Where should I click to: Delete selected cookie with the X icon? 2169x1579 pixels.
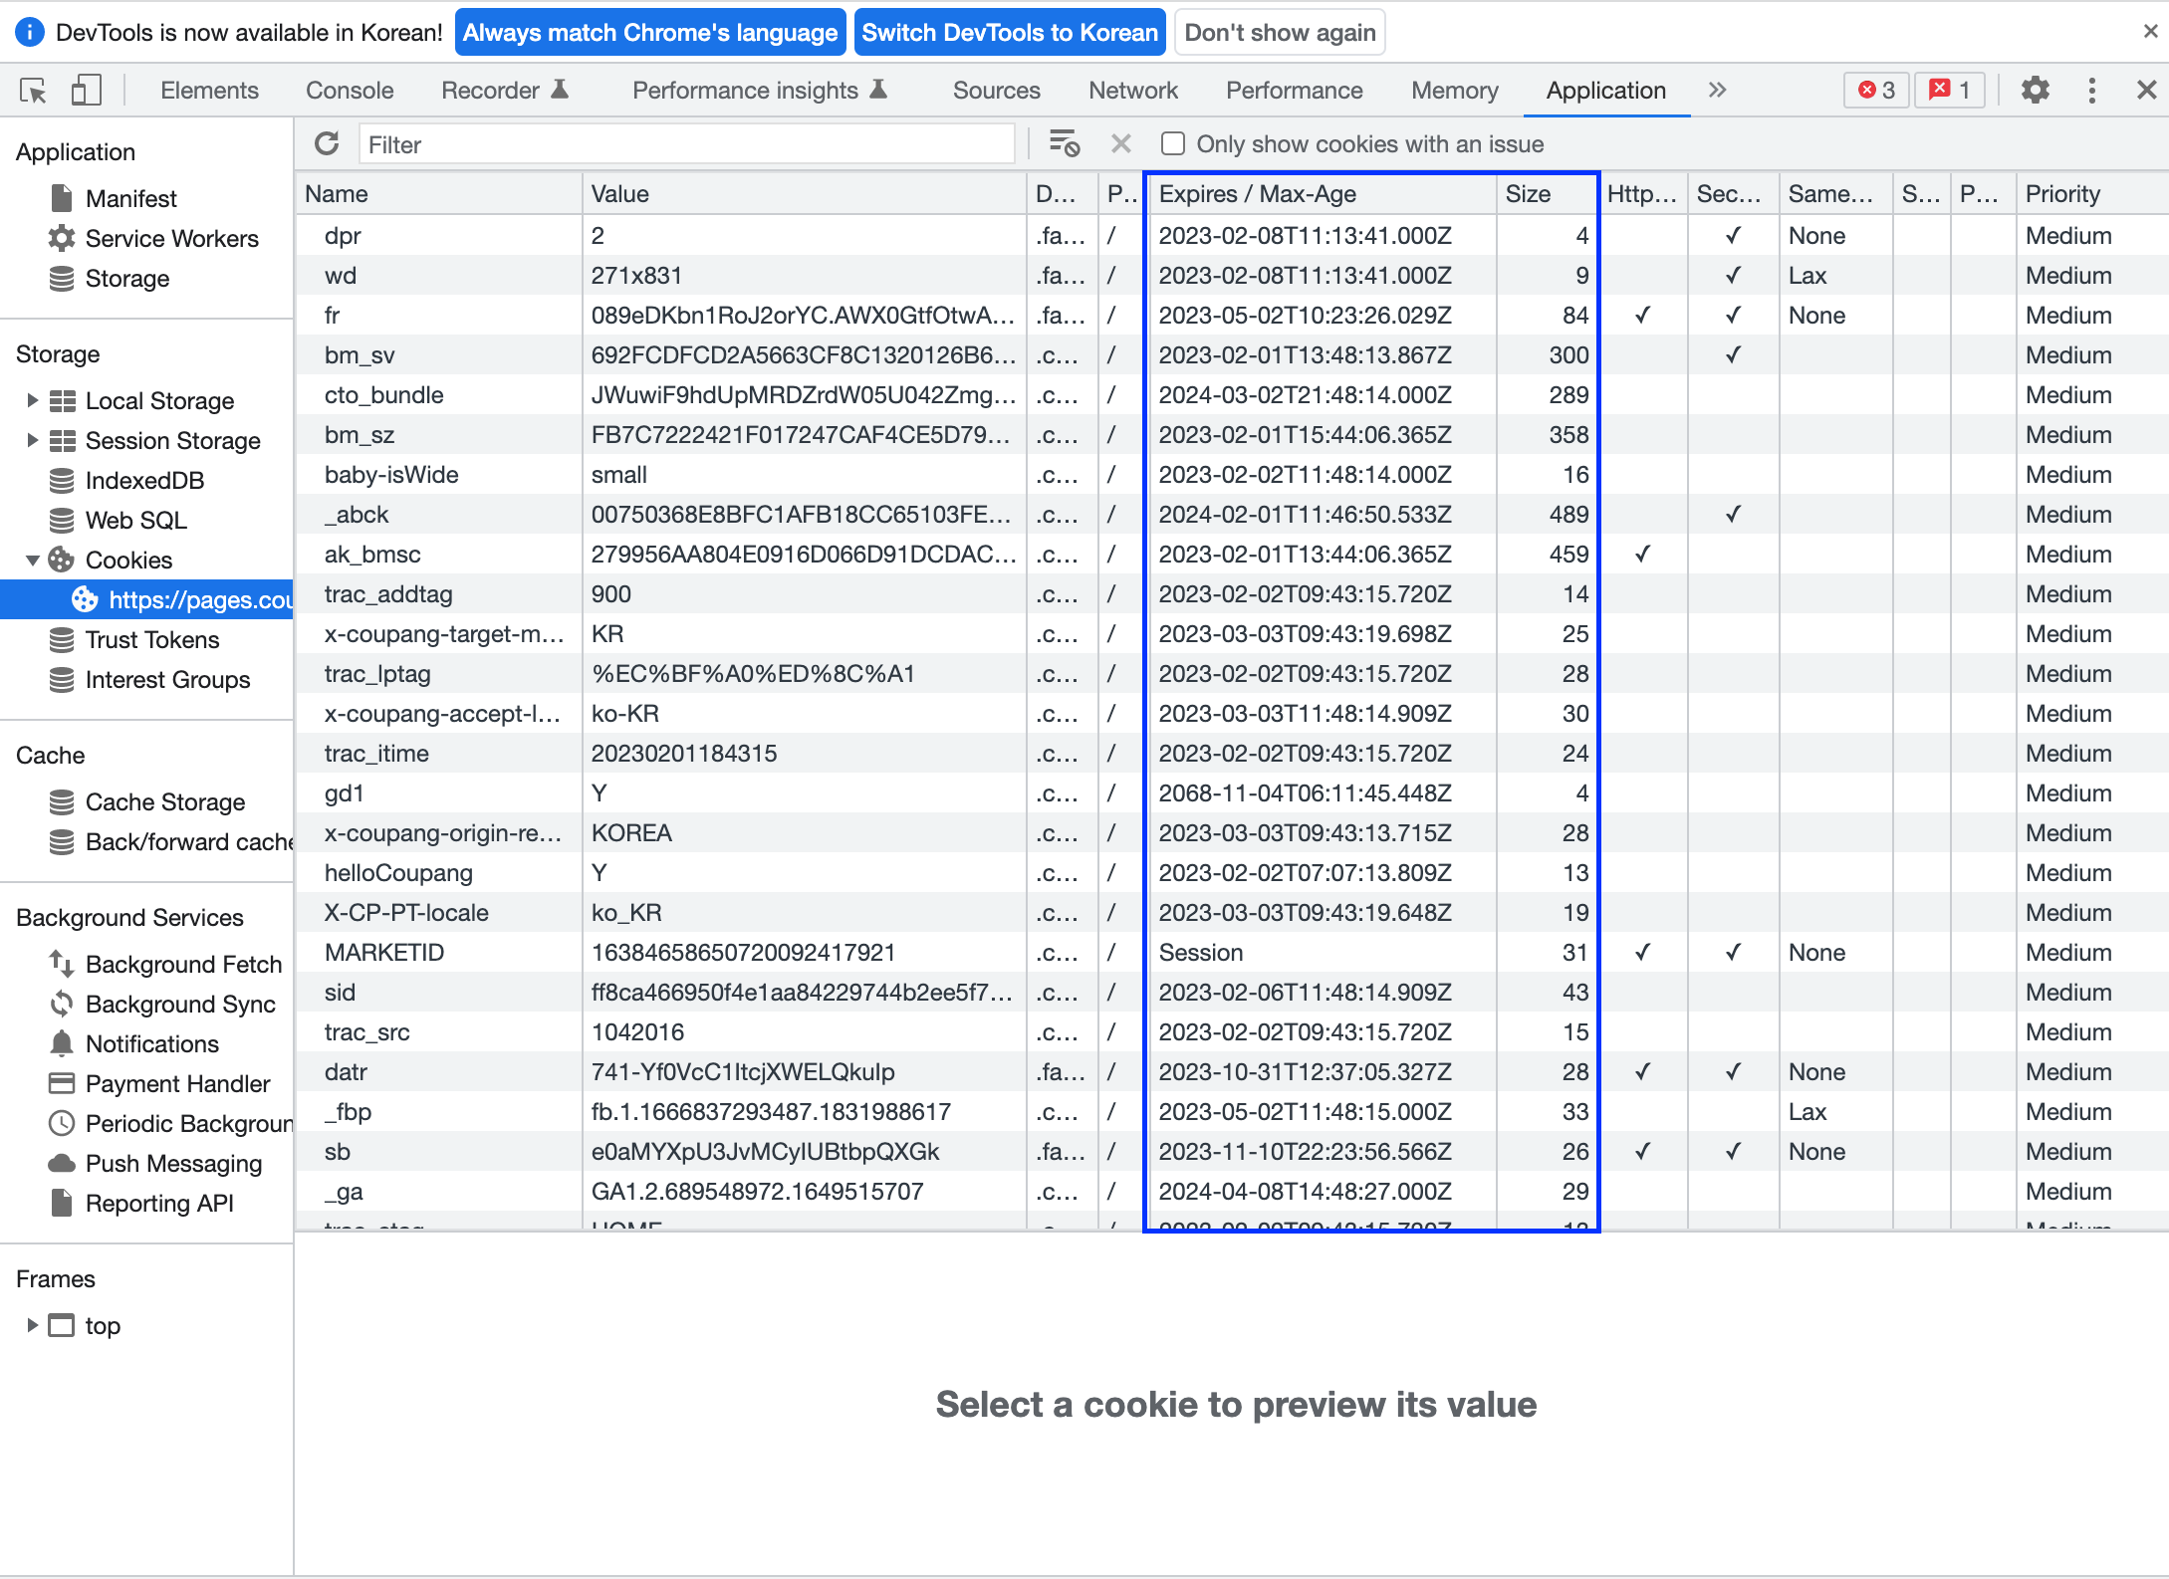click(1120, 144)
